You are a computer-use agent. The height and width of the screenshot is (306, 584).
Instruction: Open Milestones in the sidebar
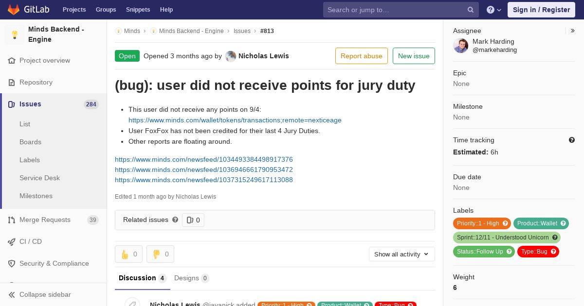pos(36,196)
